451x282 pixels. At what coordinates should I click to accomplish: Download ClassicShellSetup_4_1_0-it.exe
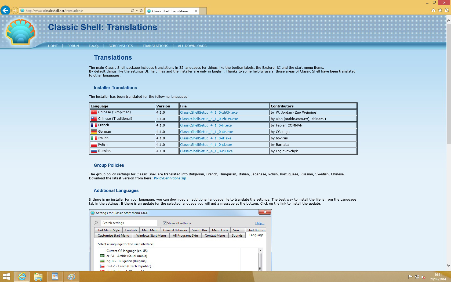206,138
